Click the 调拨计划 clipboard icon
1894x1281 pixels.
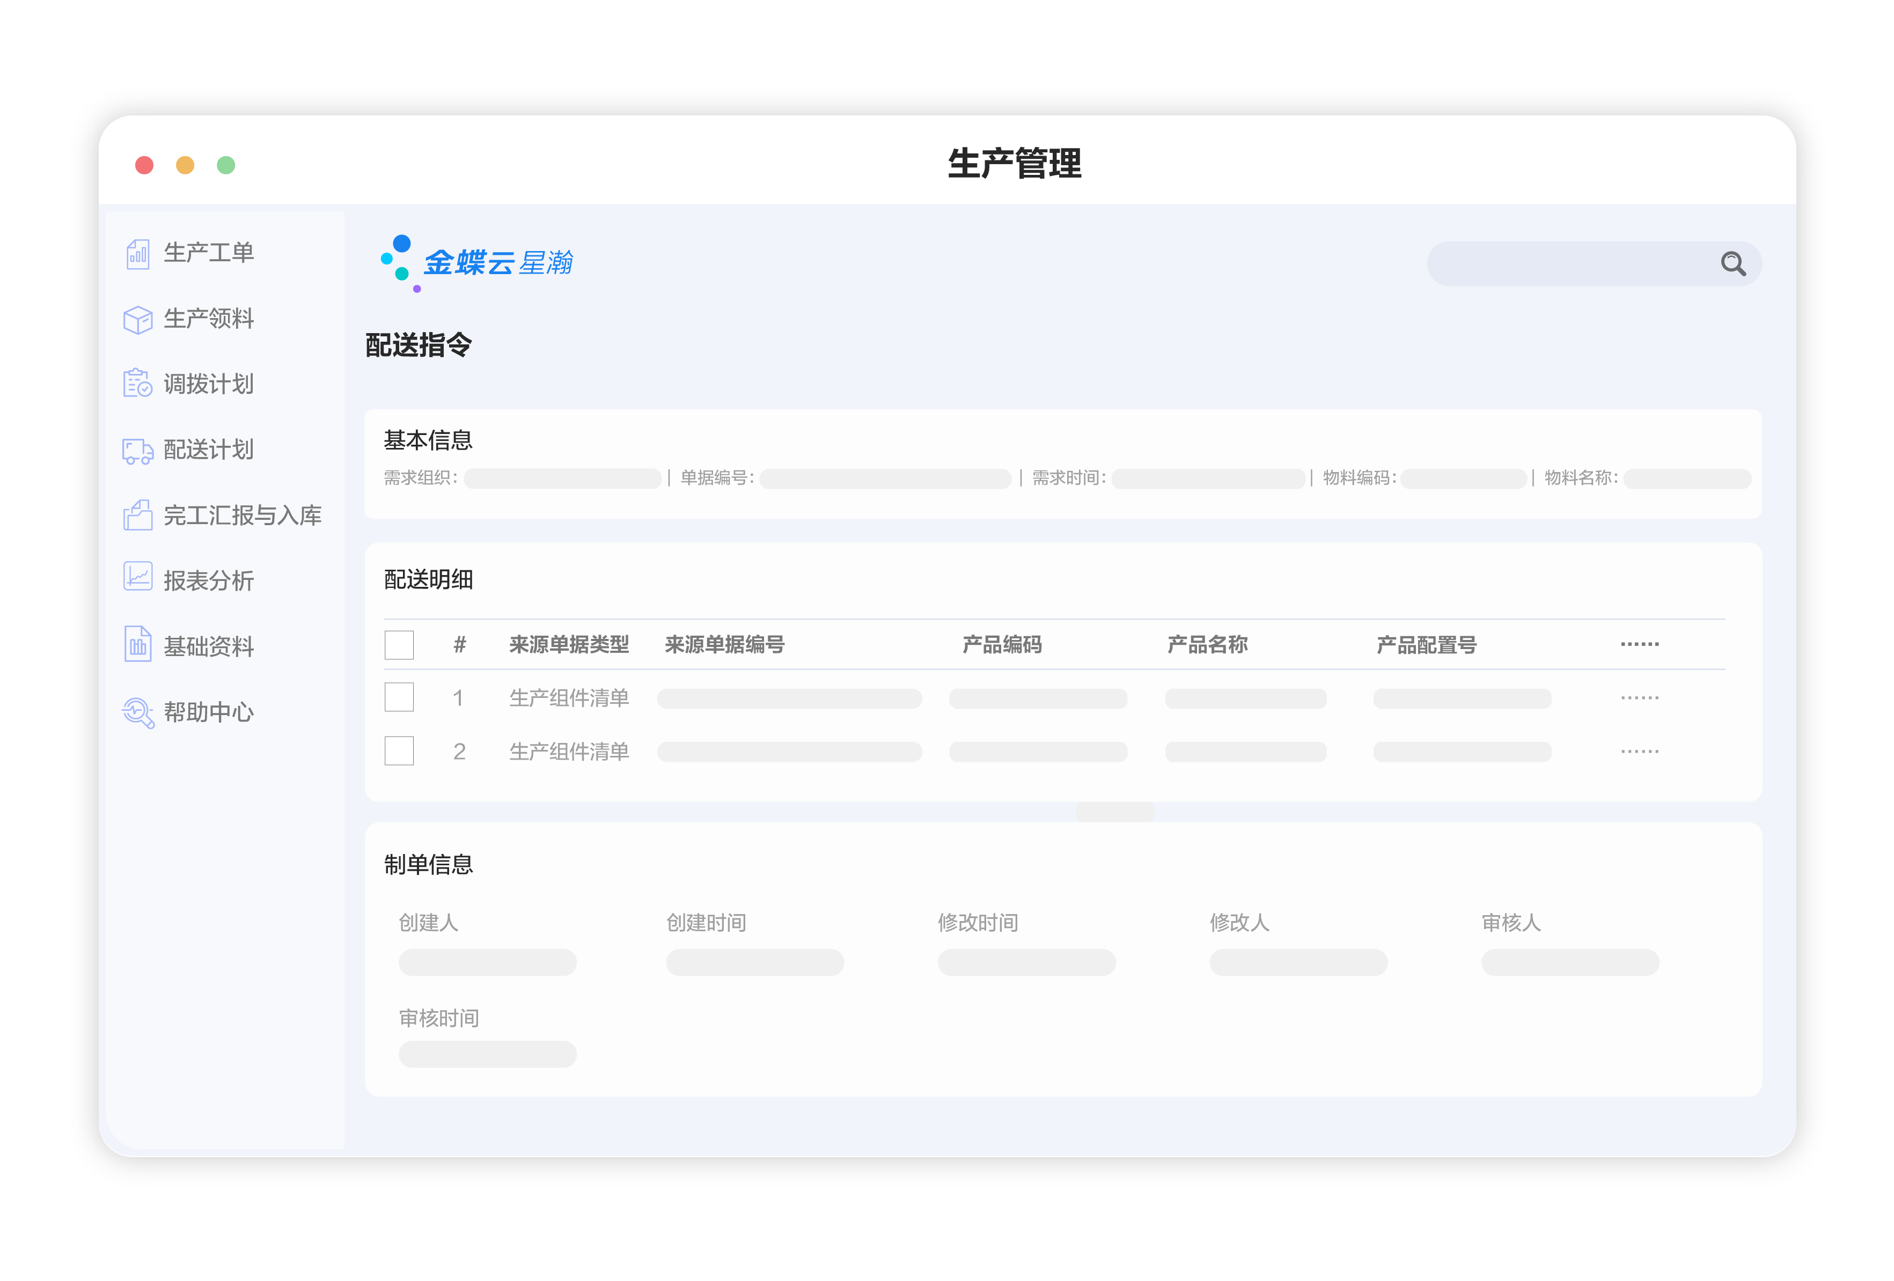coord(138,383)
